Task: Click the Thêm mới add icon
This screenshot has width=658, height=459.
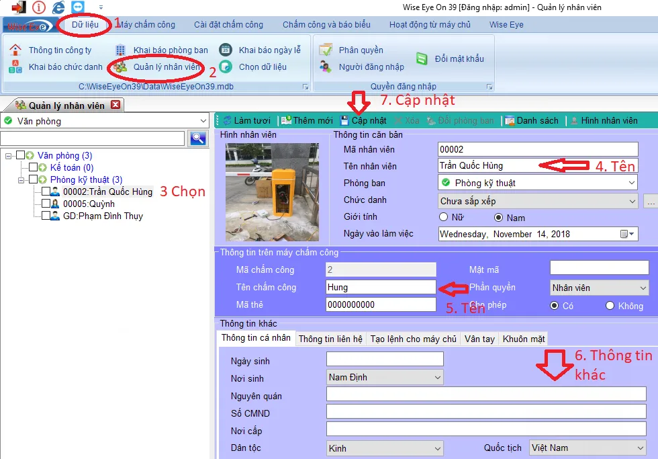Action: tap(286, 121)
